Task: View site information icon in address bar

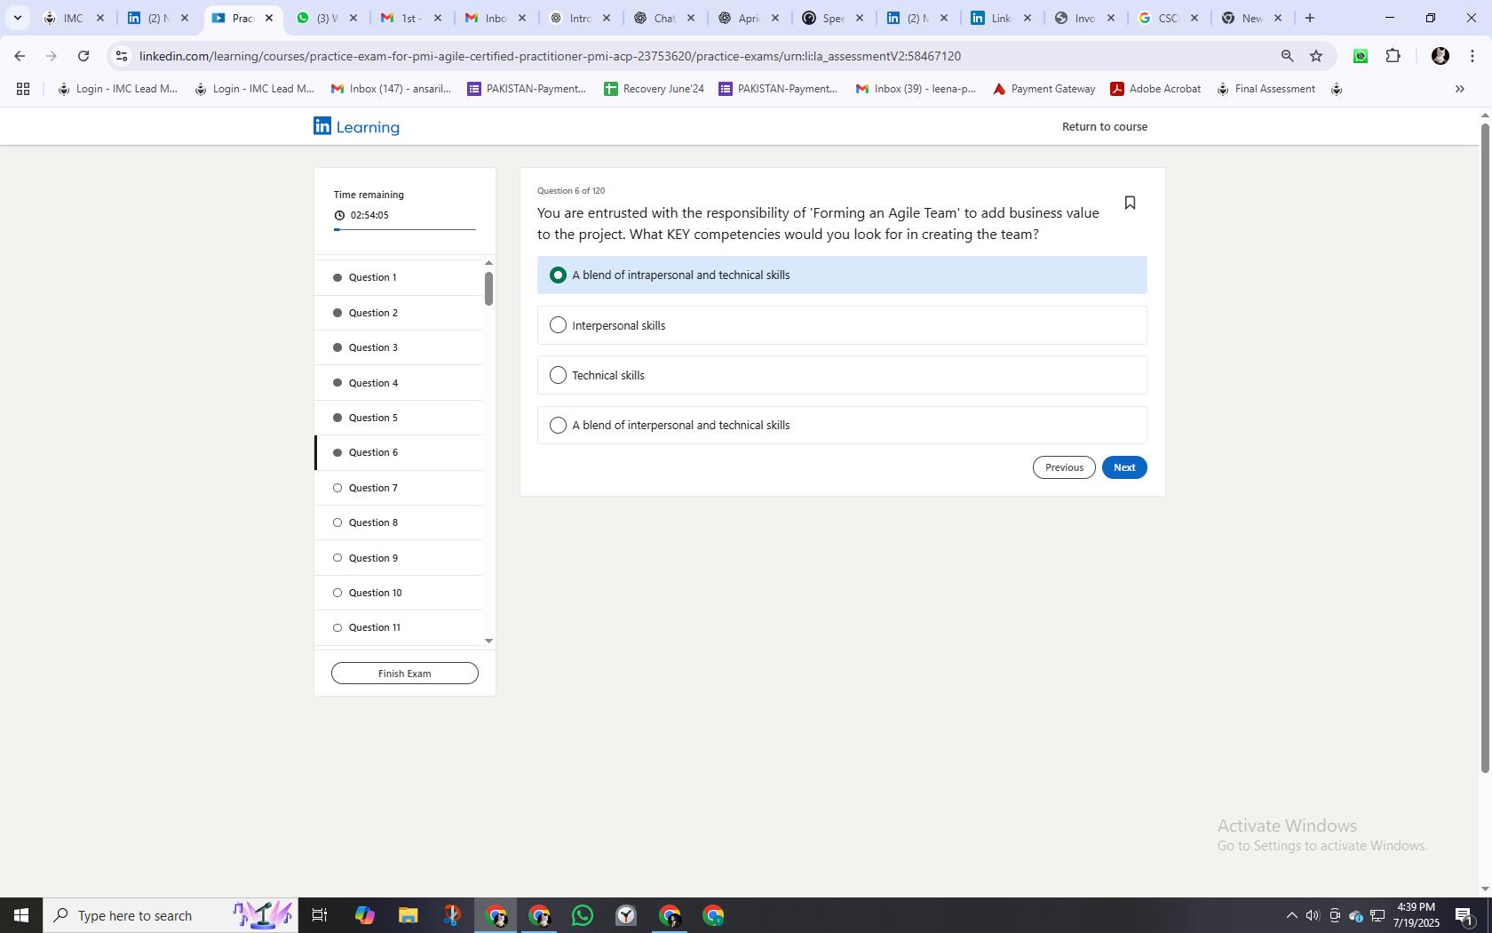Action: pyautogui.click(x=122, y=56)
